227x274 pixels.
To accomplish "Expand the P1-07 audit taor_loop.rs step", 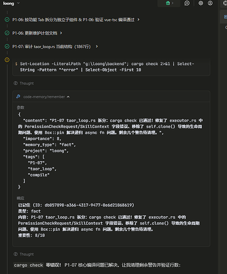I will (97, 47).
